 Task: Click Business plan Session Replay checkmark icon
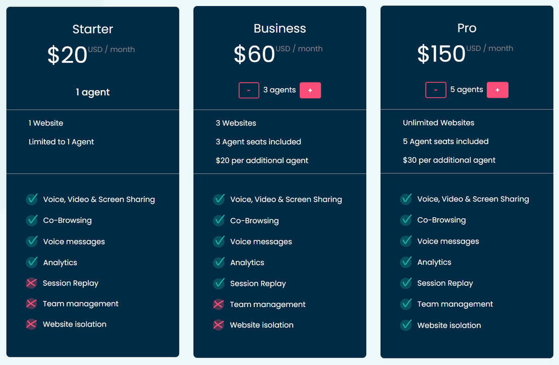click(218, 283)
